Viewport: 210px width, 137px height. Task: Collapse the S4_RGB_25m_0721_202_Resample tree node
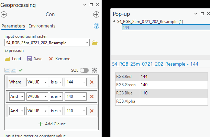tap(114, 21)
